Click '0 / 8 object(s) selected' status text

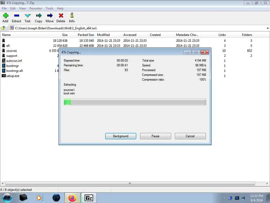16,190
